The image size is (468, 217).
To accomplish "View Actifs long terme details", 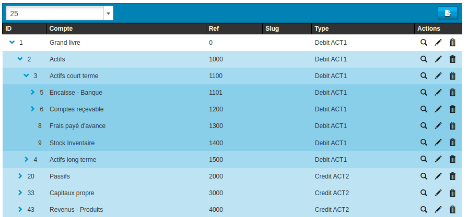I will pyautogui.click(x=424, y=159).
